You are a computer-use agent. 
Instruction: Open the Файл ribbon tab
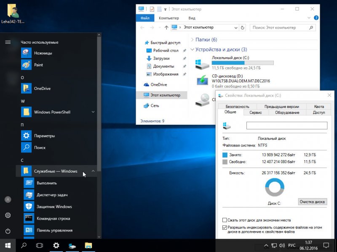[x=145, y=18]
